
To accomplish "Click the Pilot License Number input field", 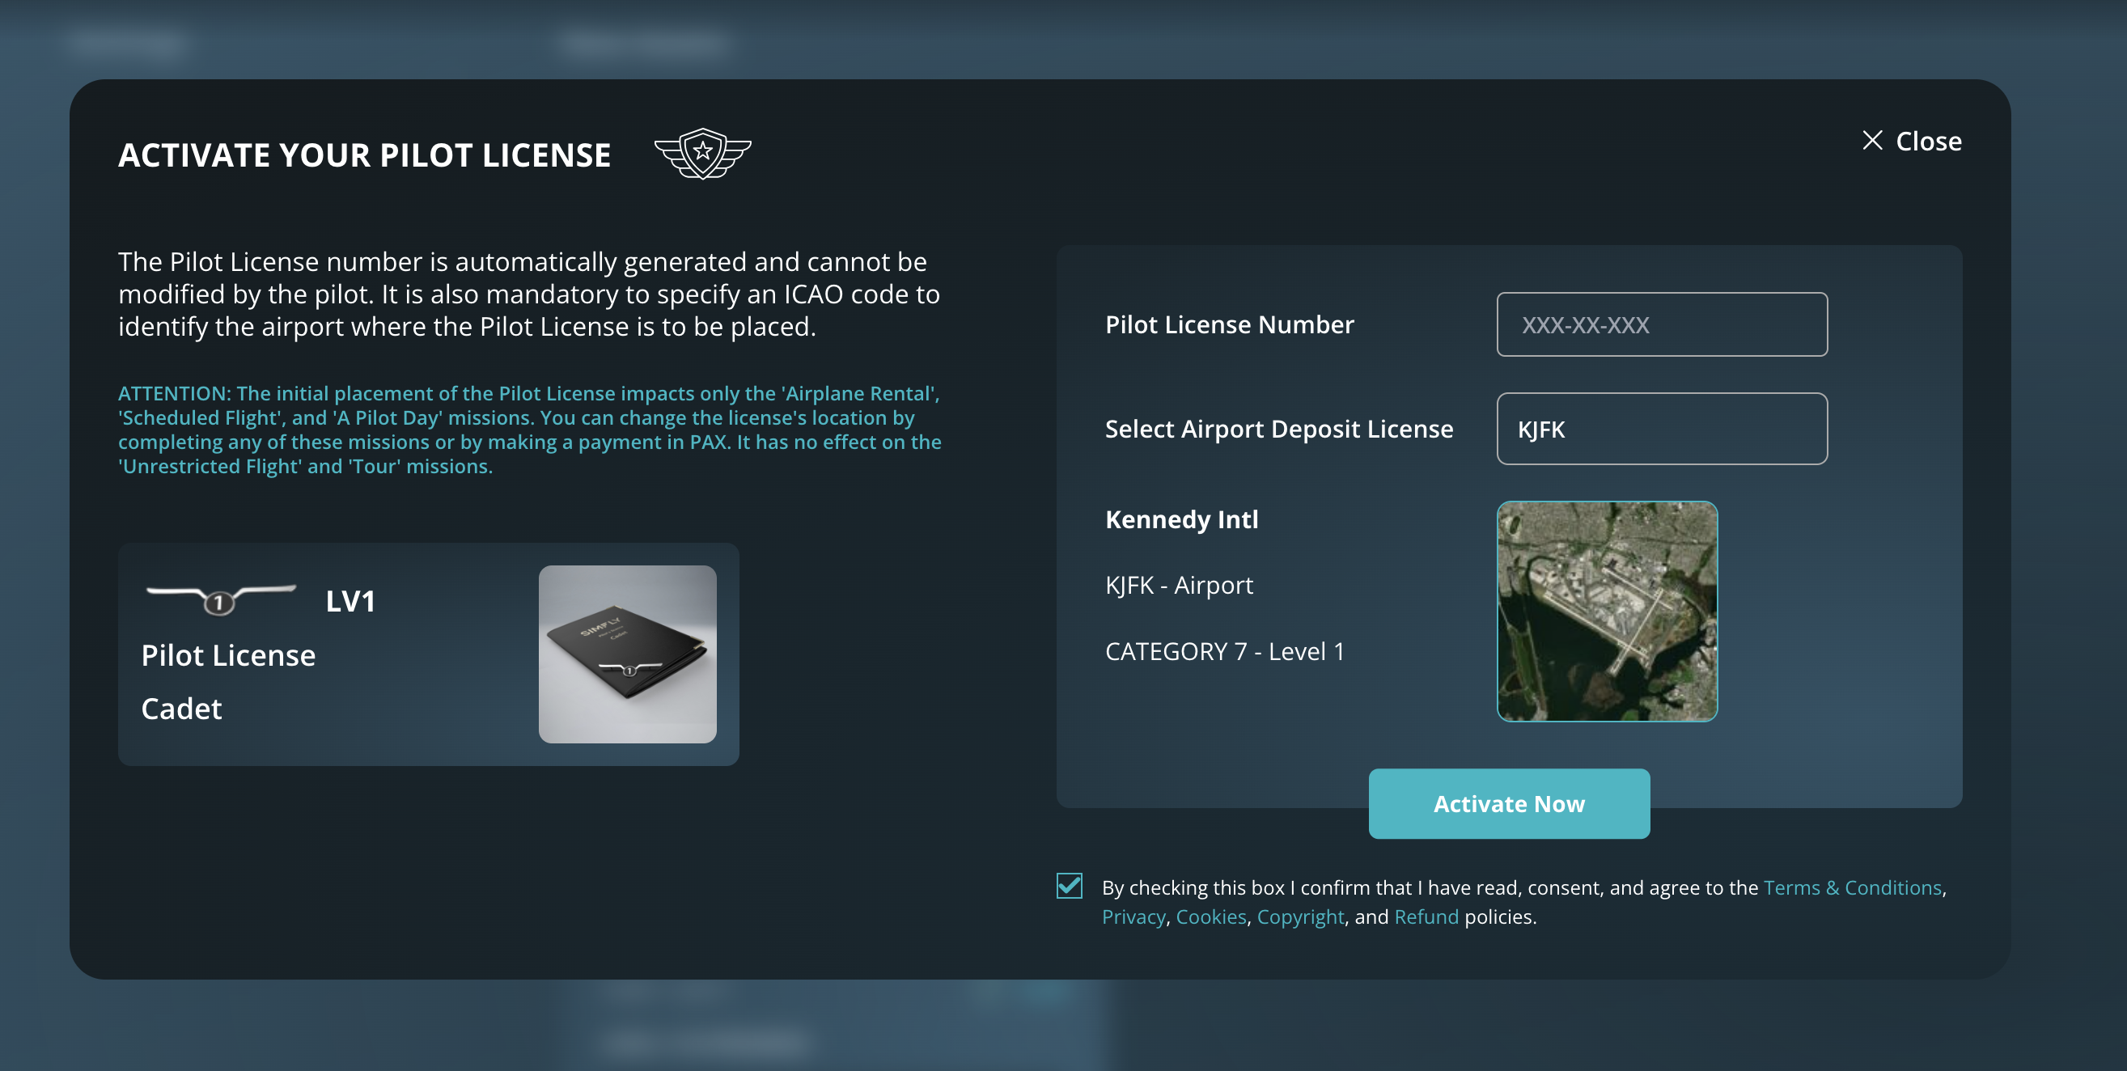I will pos(1661,324).
